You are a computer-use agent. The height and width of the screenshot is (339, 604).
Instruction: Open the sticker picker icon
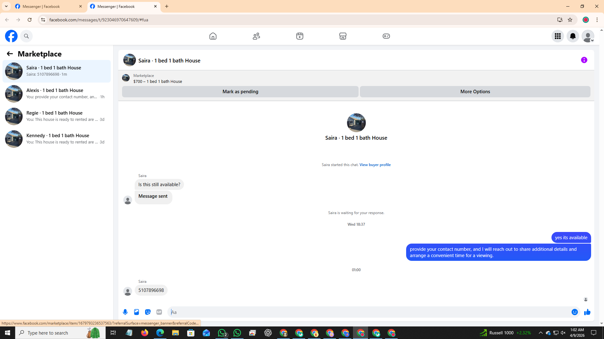tap(148, 312)
